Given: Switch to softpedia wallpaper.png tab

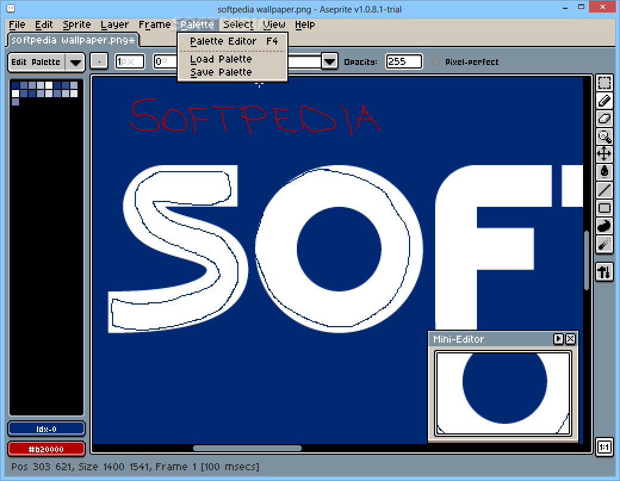Looking at the screenshot, I should click(x=73, y=40).
